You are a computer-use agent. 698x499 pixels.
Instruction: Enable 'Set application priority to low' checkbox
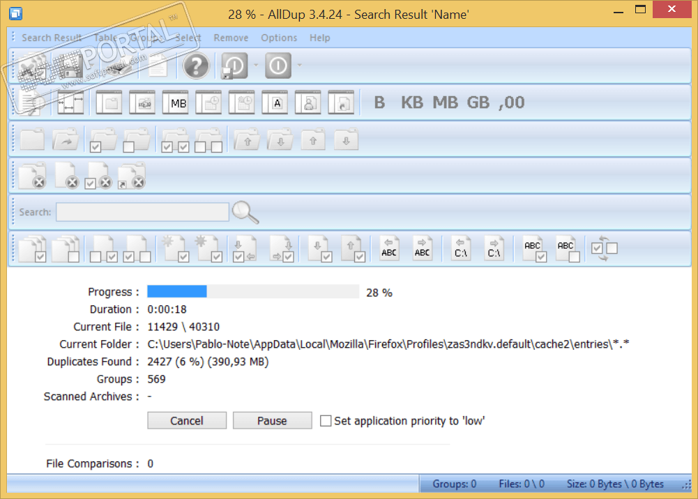[x=326, y=421]
